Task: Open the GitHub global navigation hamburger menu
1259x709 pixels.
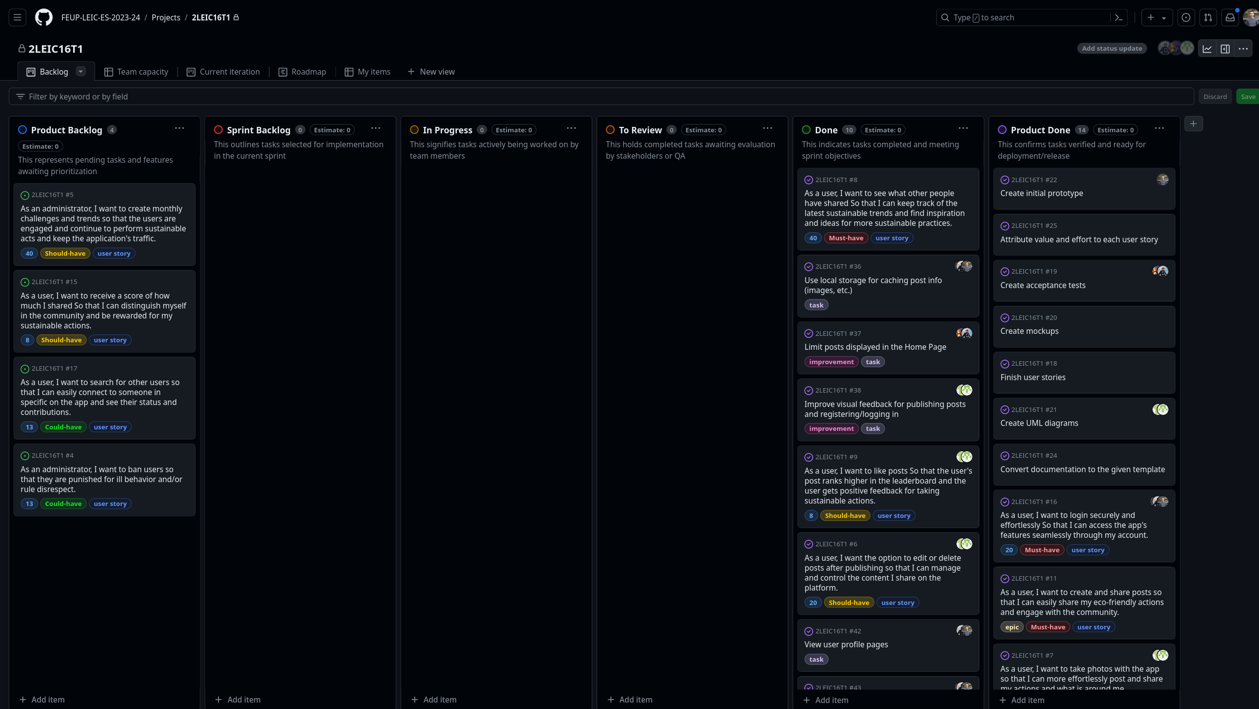Action: tap(17, 17)
